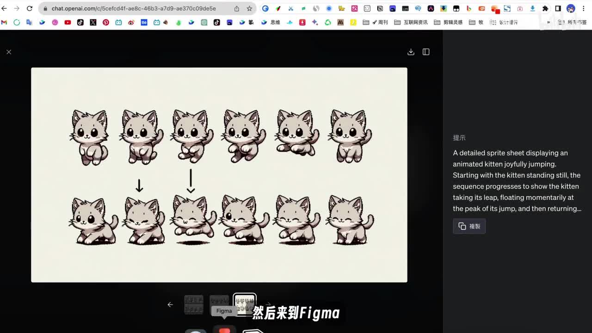Click the chat.openai.com address bar

pyautogui.click(x=139, y=8)
